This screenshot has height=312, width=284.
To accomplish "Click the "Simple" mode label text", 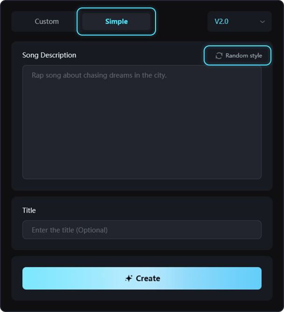I will 116,22.
